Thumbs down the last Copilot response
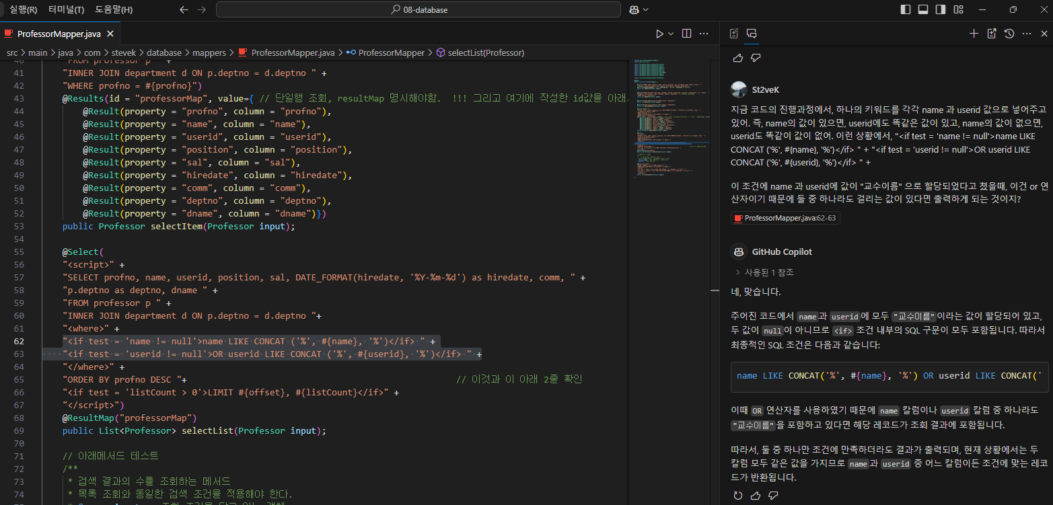 pyautogui.click(x=773, y=496)
